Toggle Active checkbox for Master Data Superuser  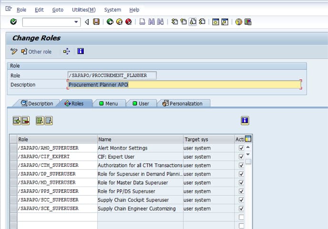click(241, 182)
